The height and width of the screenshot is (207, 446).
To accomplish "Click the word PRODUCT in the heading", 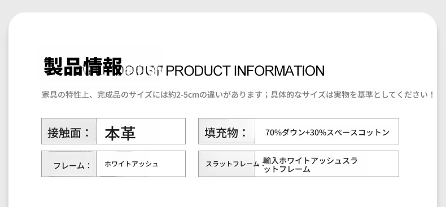I will click(198, 71).
